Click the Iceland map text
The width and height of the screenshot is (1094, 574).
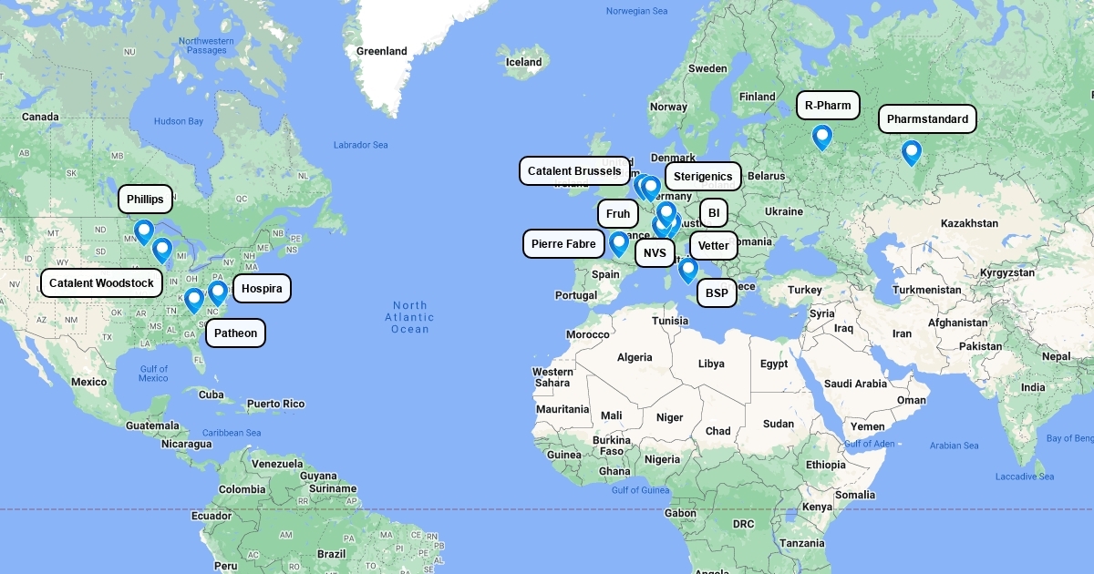tap(523, 63)
